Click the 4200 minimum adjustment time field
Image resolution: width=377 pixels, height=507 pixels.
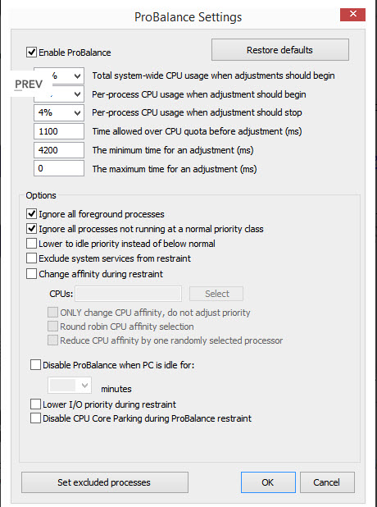(x=59, y=150)
